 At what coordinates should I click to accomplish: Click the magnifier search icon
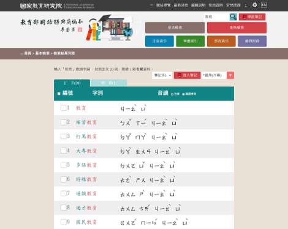point(233,17)
